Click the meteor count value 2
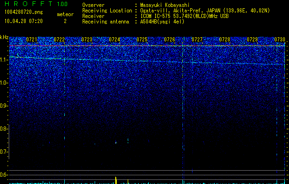The width and height of the screenshot is (289, 184). (65, 21)
